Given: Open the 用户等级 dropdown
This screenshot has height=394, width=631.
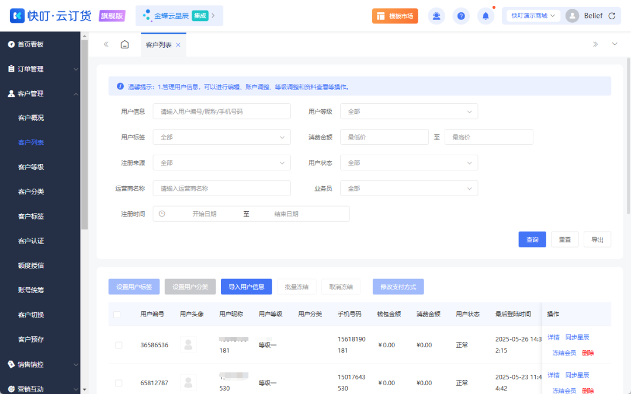Looking at the screenshot, I should click(409, 111).
